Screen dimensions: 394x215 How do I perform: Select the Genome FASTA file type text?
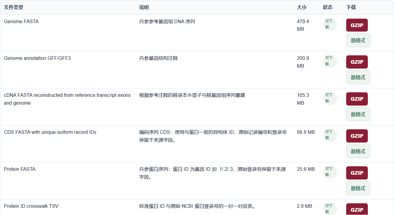point(21,22)
